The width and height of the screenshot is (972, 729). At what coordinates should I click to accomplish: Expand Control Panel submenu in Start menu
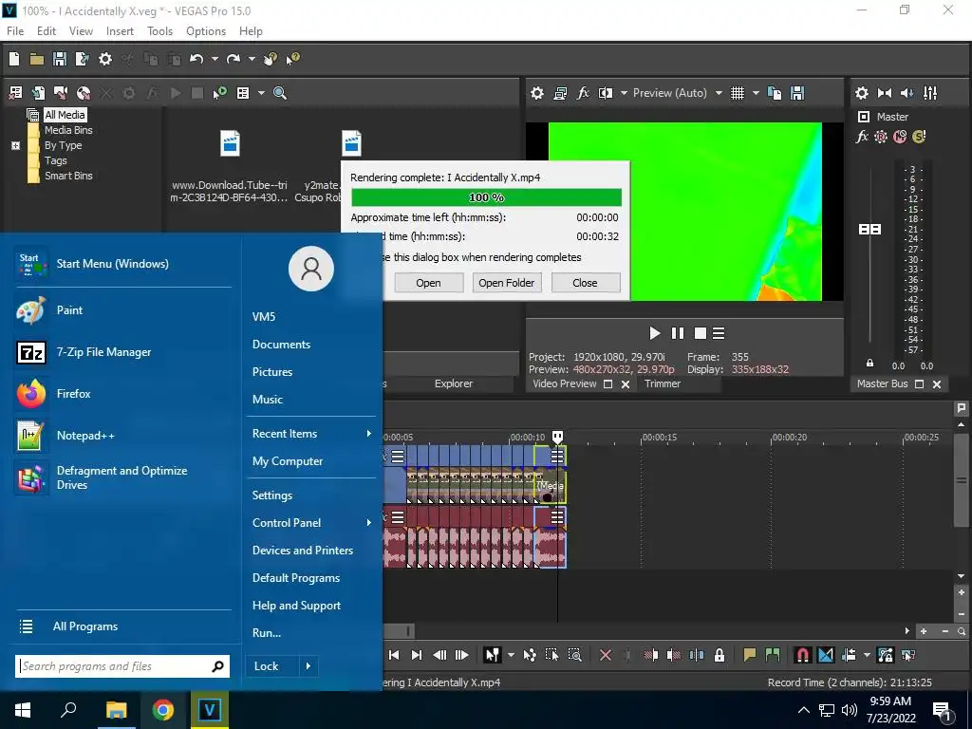[369, 523]
